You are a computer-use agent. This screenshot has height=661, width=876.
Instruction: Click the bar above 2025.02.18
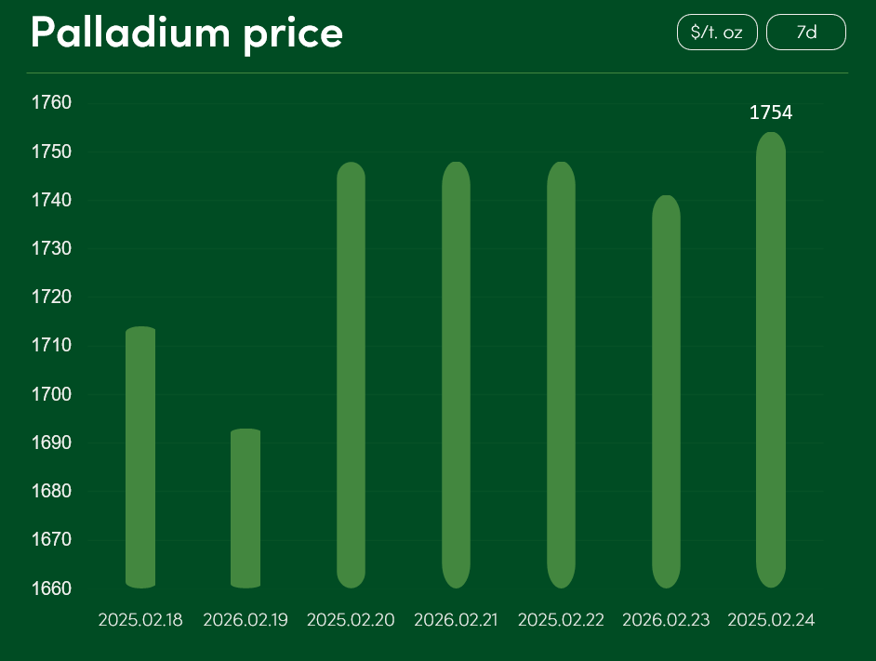pyautogui.click(x=140, y=457)
